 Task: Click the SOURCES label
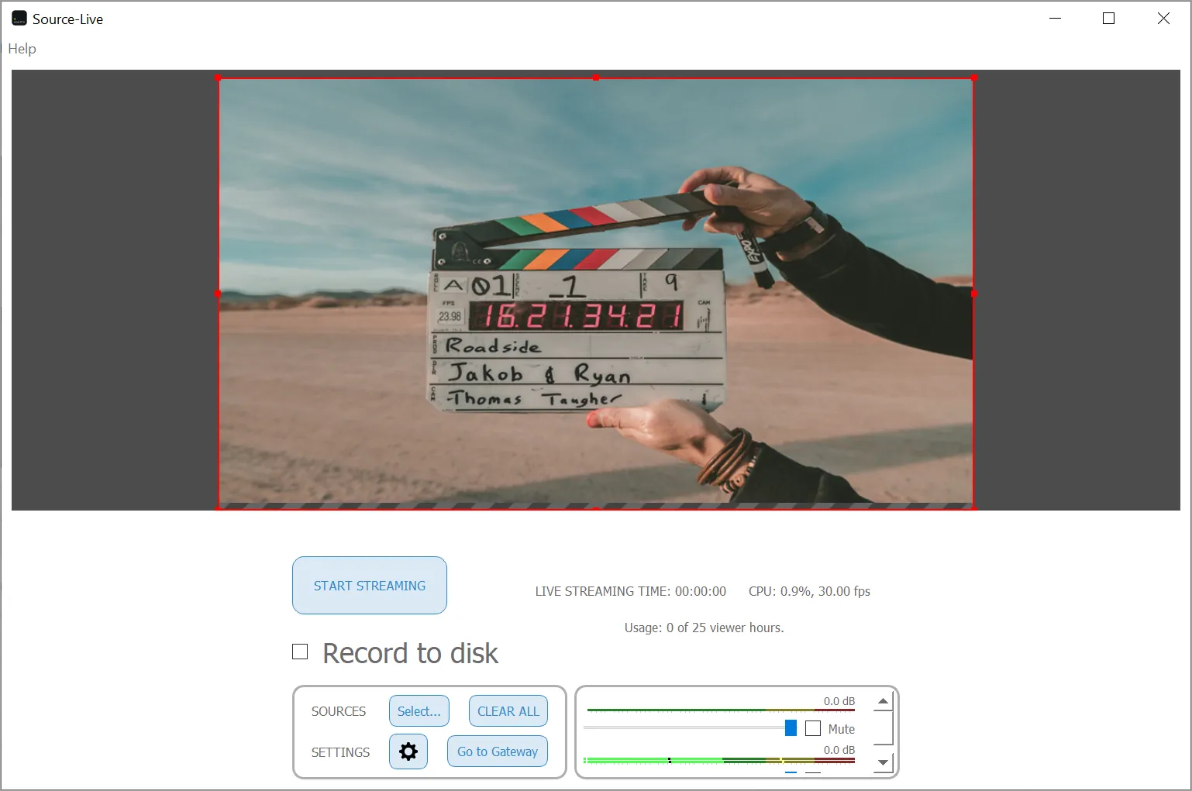[339, 711]
